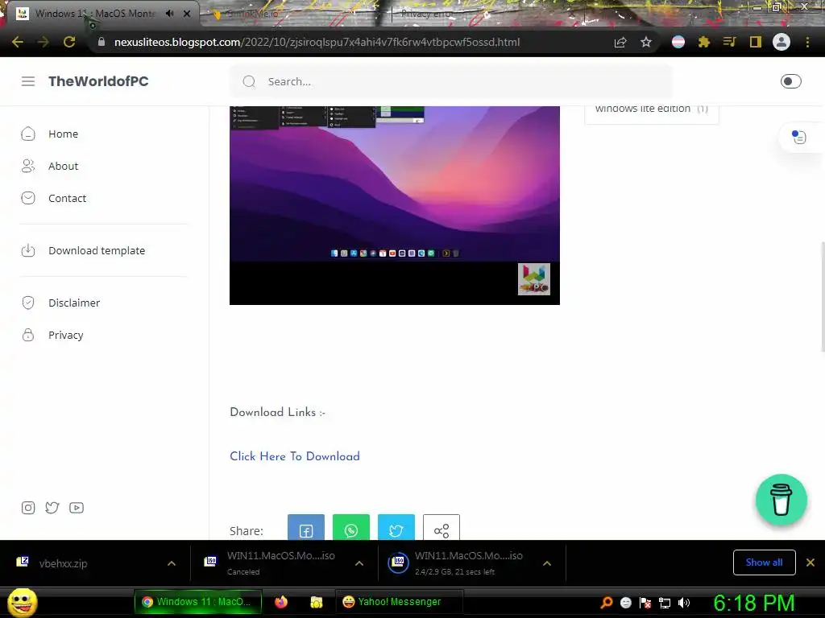This screenshot has height=618, width=825.
Task: Click the macOS Monterey desktop screenshot
Action: (395, 205)
